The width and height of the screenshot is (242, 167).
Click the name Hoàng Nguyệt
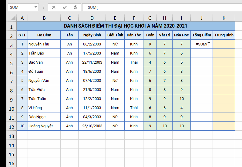(44, 126)
